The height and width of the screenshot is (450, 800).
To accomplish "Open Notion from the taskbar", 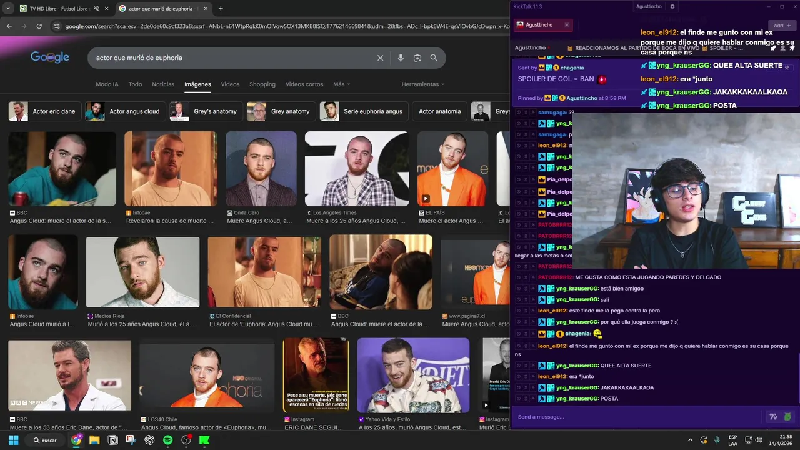I will [113, 440].
